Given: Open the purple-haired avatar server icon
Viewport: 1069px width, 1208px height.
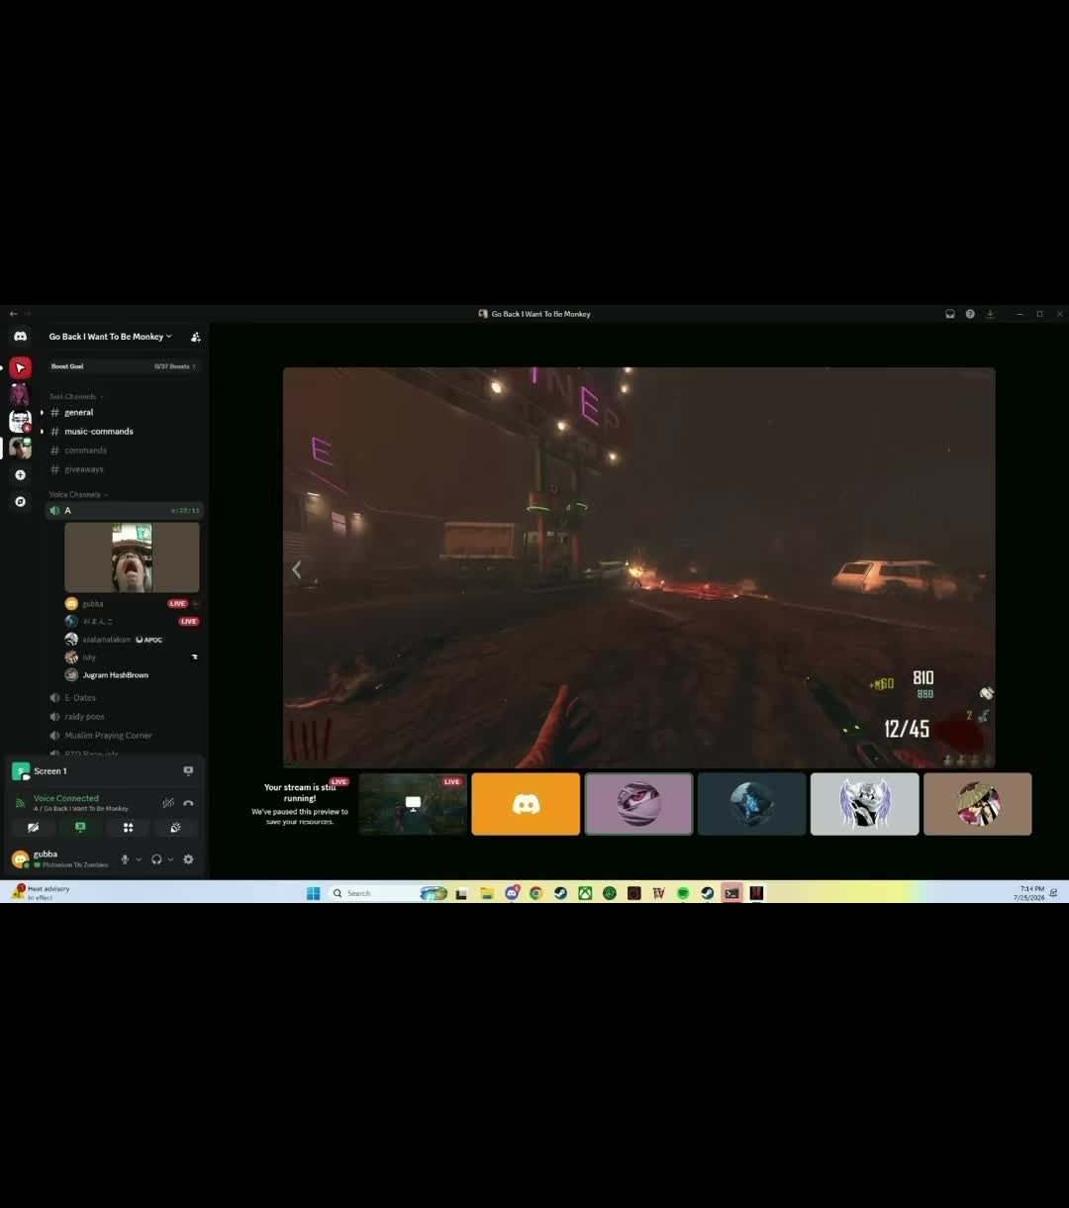Looking at the screenshot, I should (20, 394).
